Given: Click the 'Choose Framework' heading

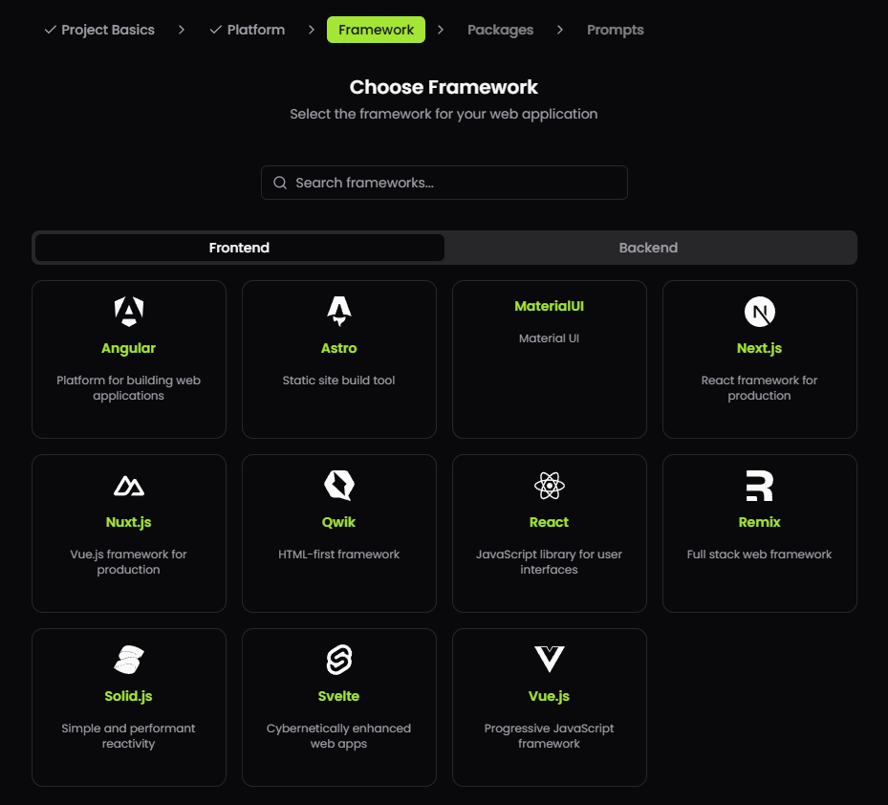Looking at the screenshot, I should coord(444,87).
